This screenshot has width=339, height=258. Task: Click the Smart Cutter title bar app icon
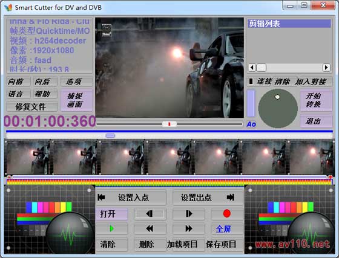(8, 7)
